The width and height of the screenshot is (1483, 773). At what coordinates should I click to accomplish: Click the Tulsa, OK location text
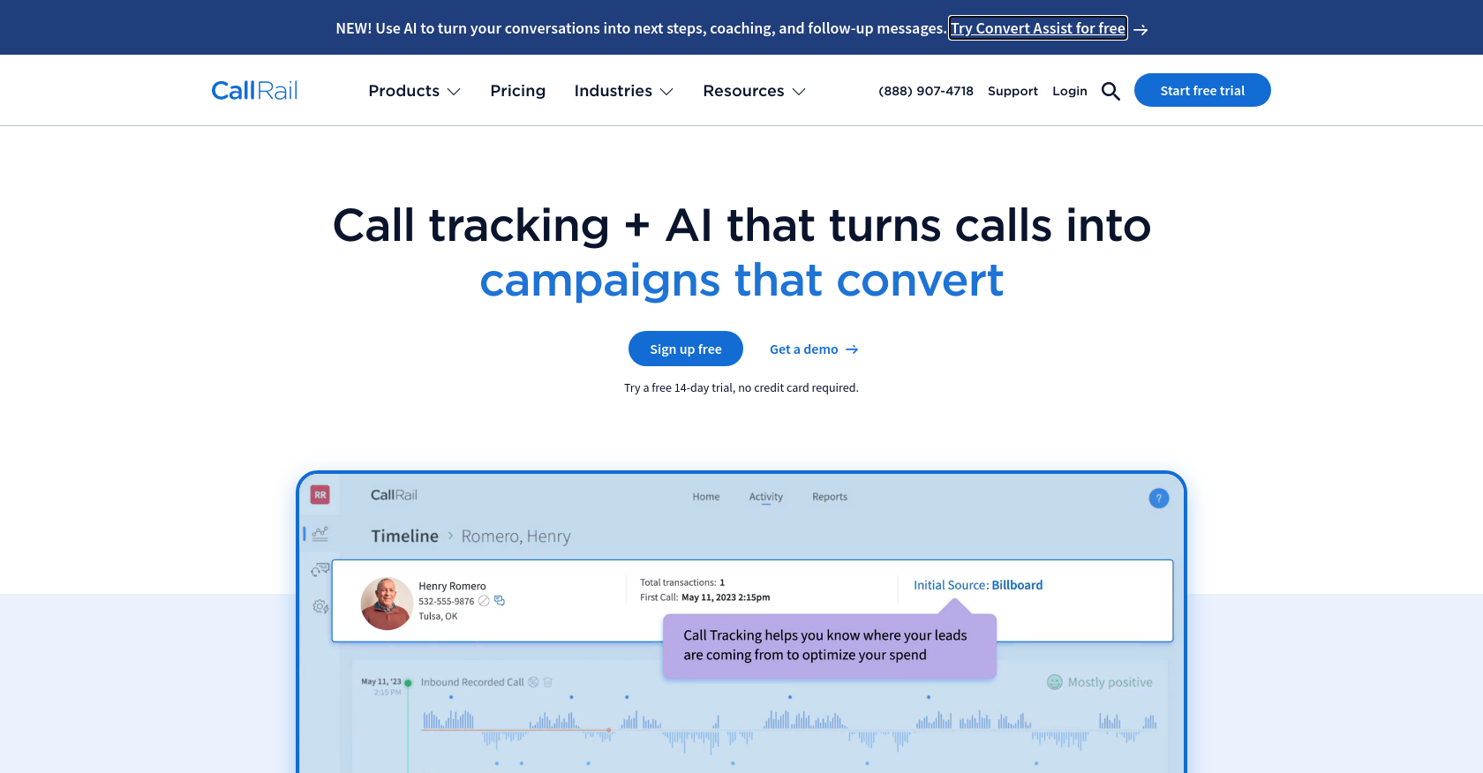tap(438, 616)
